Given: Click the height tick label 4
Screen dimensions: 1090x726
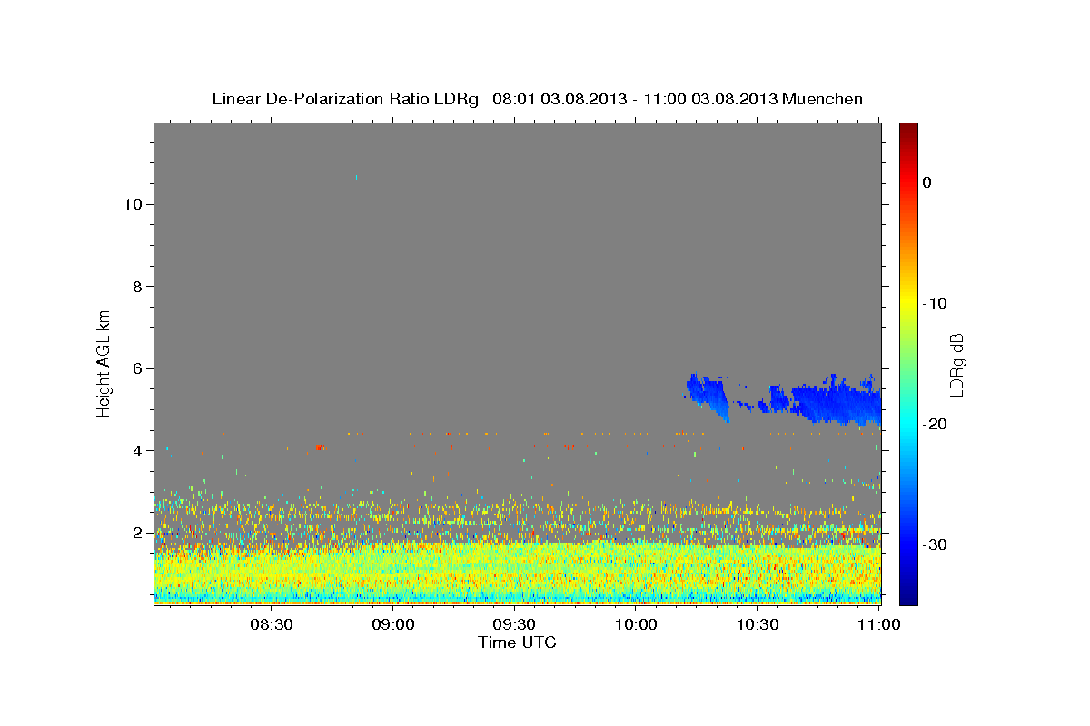Looking at the screenshot, I should pyautogui.click(x=137, y=451).
